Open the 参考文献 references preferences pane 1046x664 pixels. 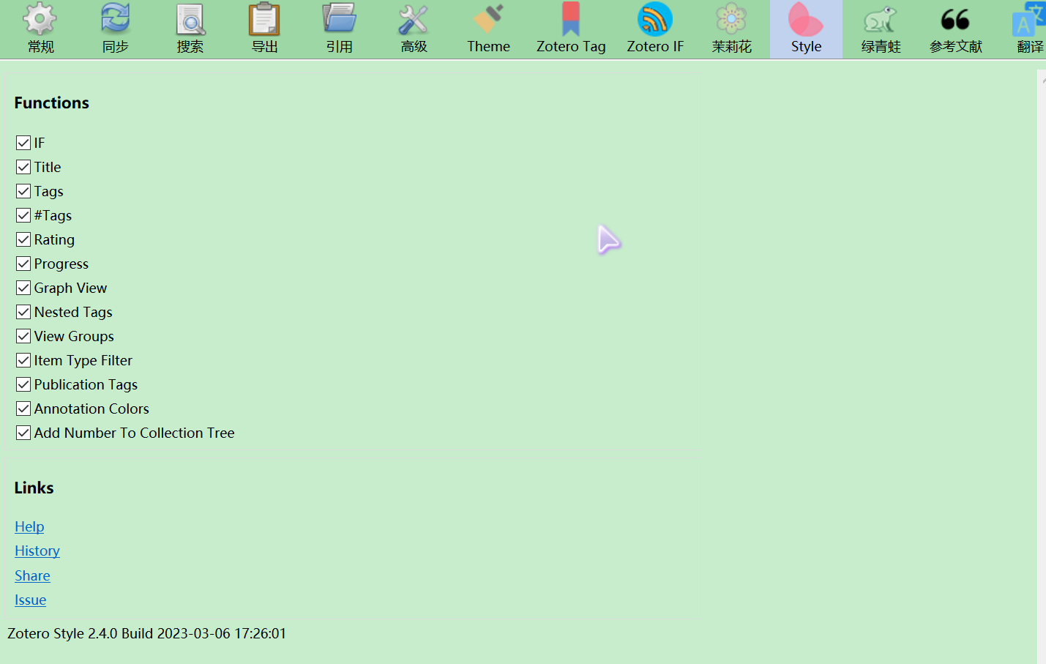[x=955, y=29]
